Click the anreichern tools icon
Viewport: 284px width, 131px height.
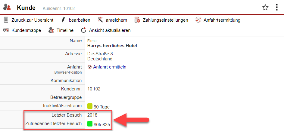(101, 20)
